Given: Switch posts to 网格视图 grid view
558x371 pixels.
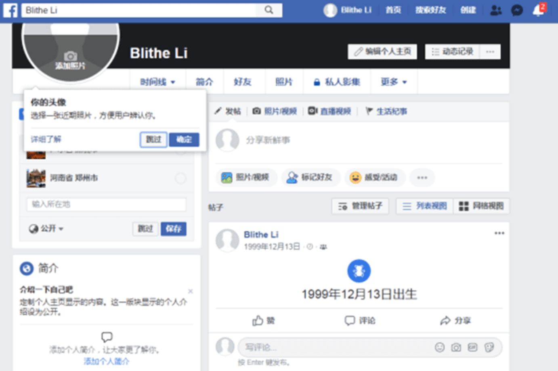Looking at the screenshot, I should tap(482, 206).
